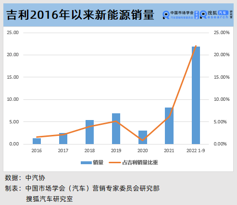This screenshot has height=205, width=237.
Task: Click the 0.00 left axis value
Action: pyautogui.click(x=14, y=144)
